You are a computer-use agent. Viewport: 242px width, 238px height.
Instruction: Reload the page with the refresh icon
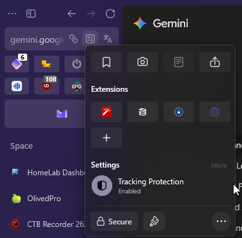110,14
